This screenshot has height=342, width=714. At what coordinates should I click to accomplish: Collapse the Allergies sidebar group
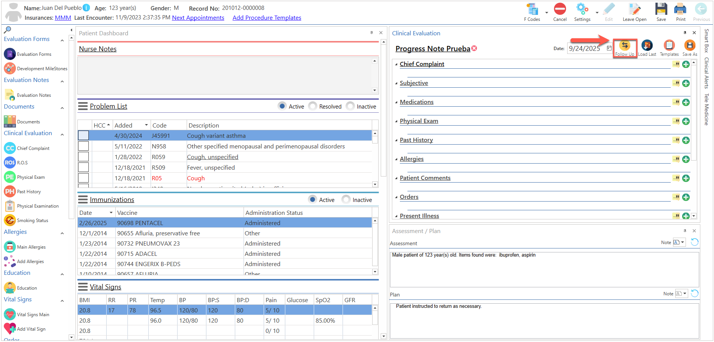click(62, 233)
